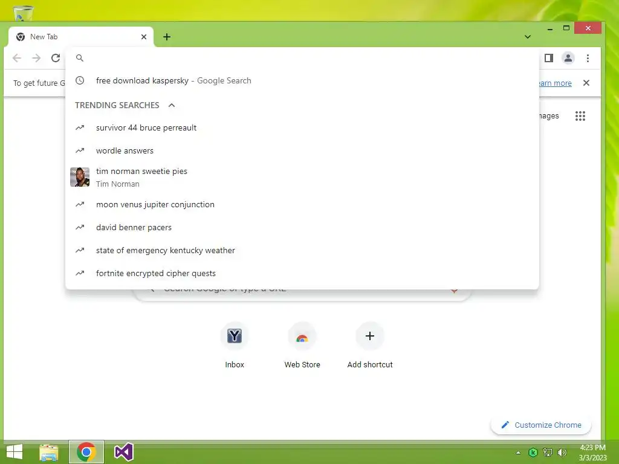Screen dimensions: 619x464
Task: Dismiss the info bar with X
Action: 586,83
